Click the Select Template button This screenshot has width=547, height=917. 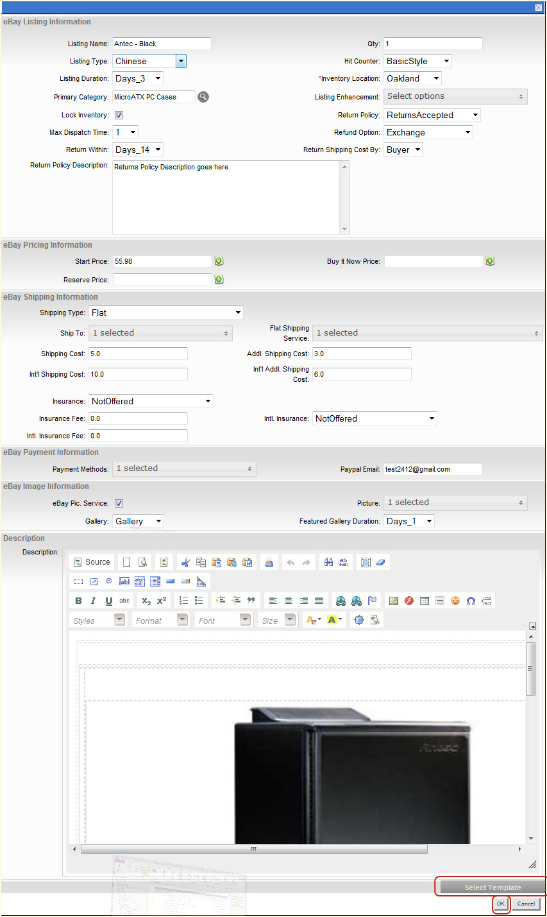pos(492,887)
